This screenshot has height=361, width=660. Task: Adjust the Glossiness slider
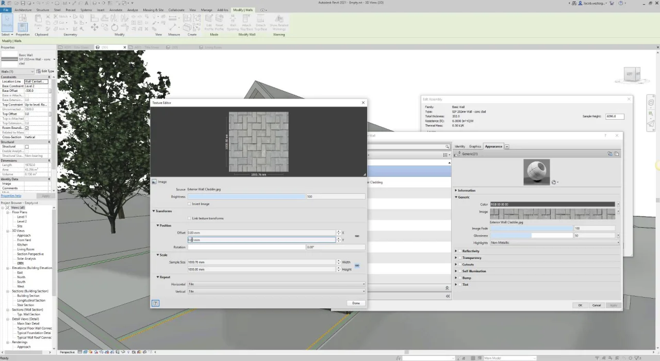[x=532, y=236]
